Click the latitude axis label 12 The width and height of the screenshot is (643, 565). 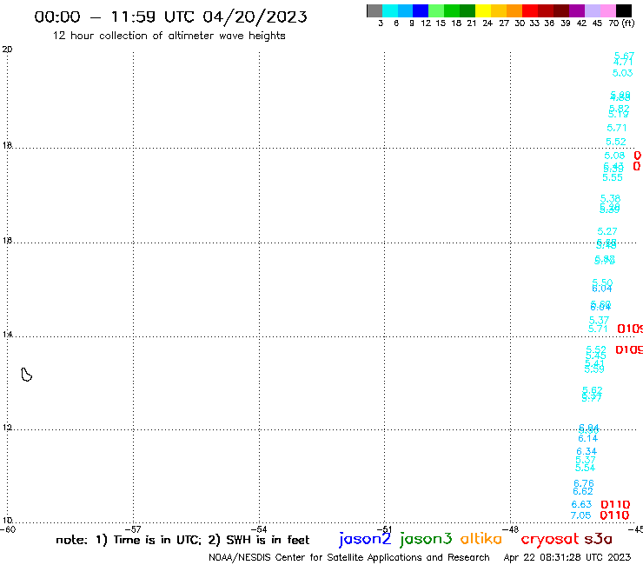[7, 428]
